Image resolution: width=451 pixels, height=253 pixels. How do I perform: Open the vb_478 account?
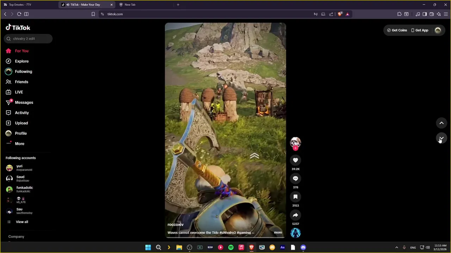click(16, 200)
